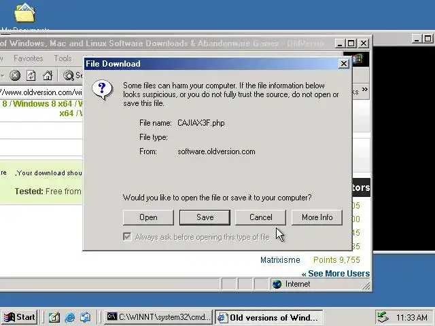
Task: Click the network tray icon
Action: [x=383, y=317]
